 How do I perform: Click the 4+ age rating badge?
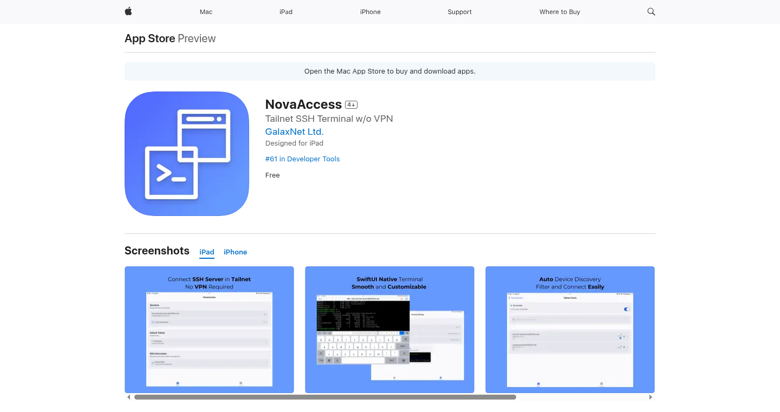click(351, 105)
